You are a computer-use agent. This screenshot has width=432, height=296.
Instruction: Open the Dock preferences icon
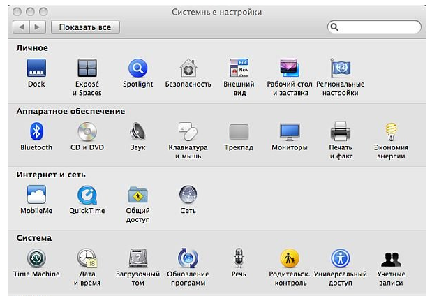click(36, 68)
